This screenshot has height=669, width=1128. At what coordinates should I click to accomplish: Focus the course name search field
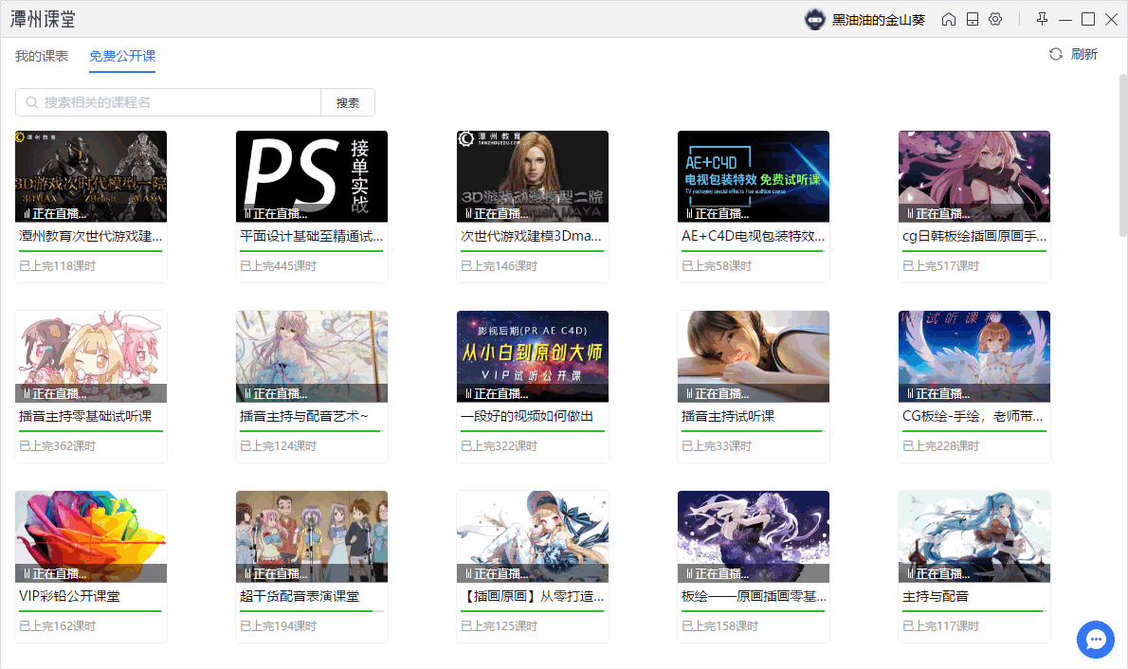[x=169, y=102]
